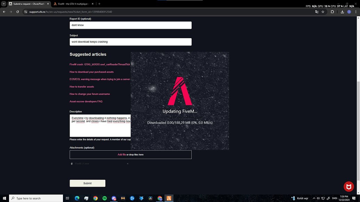Click the Report ID input field

(131, 25)
